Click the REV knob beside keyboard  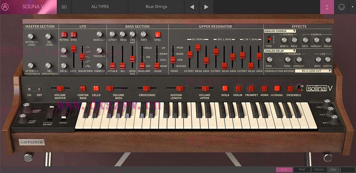point(334,119)
